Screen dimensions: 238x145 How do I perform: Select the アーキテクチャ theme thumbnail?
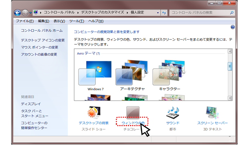pyautogui.click(x=132, y=75)
